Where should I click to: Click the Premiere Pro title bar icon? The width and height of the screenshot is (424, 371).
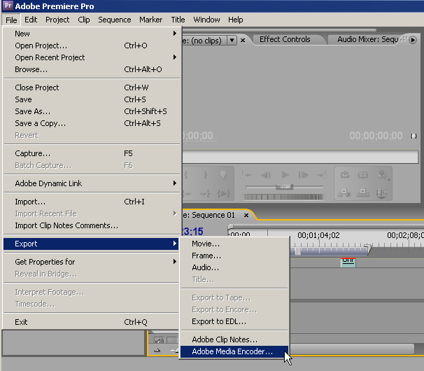(8, 6)
